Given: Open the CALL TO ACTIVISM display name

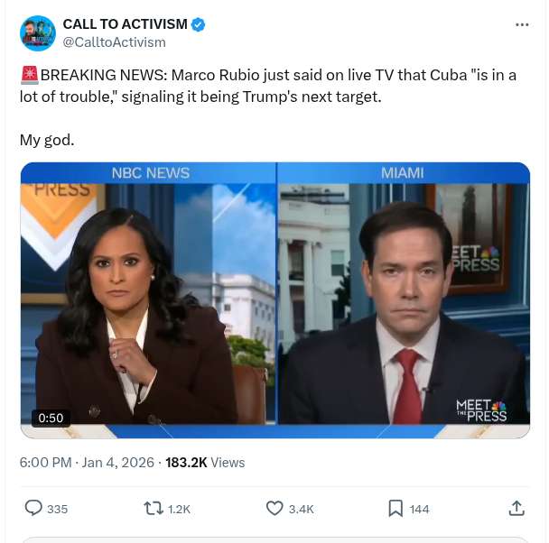Looking at the screenshot, I should click(x=125, y=24).
